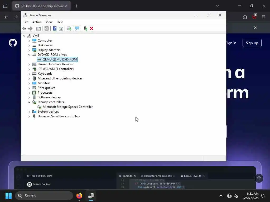Screen dimensions: 270x202
Task: Click Sign in link on GitHub page
Action: [x=231, y=43]
